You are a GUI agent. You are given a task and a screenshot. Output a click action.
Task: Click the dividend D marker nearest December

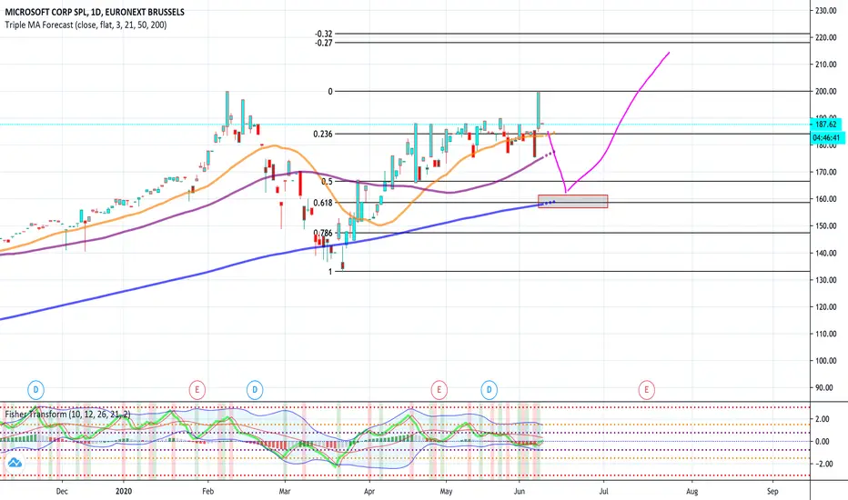[x=35, y=389]
